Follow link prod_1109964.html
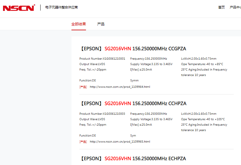The width and height of the screenshot is (241, 165). (x=120, y=87)
